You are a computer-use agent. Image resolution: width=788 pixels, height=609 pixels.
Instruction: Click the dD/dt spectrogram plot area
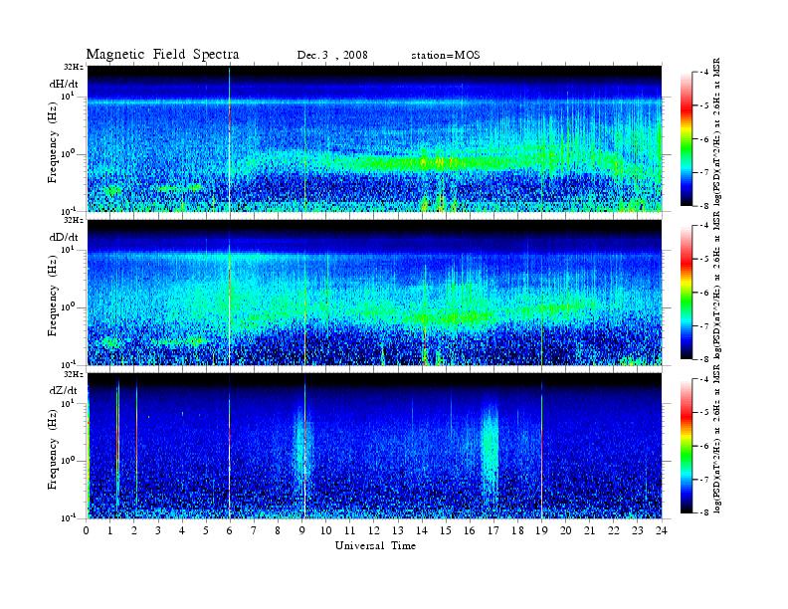[374, 293]
